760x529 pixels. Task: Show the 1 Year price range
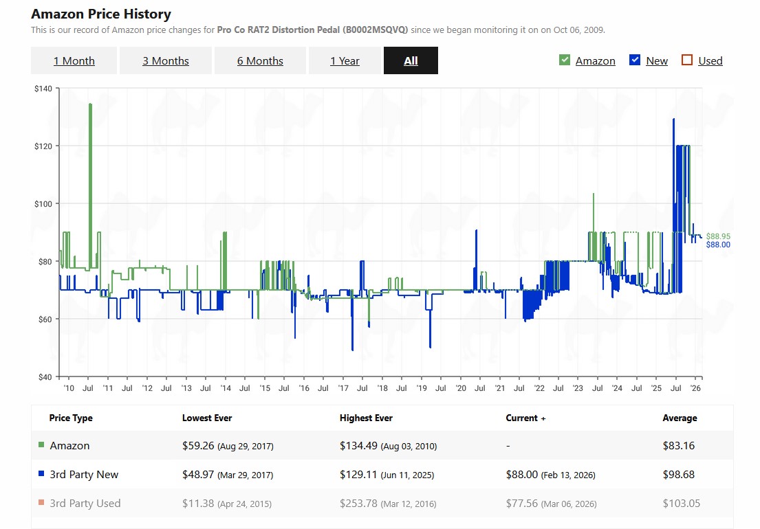coord(345,60)
